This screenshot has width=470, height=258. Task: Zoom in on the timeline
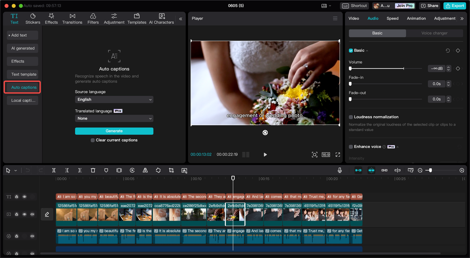point(462,170)
